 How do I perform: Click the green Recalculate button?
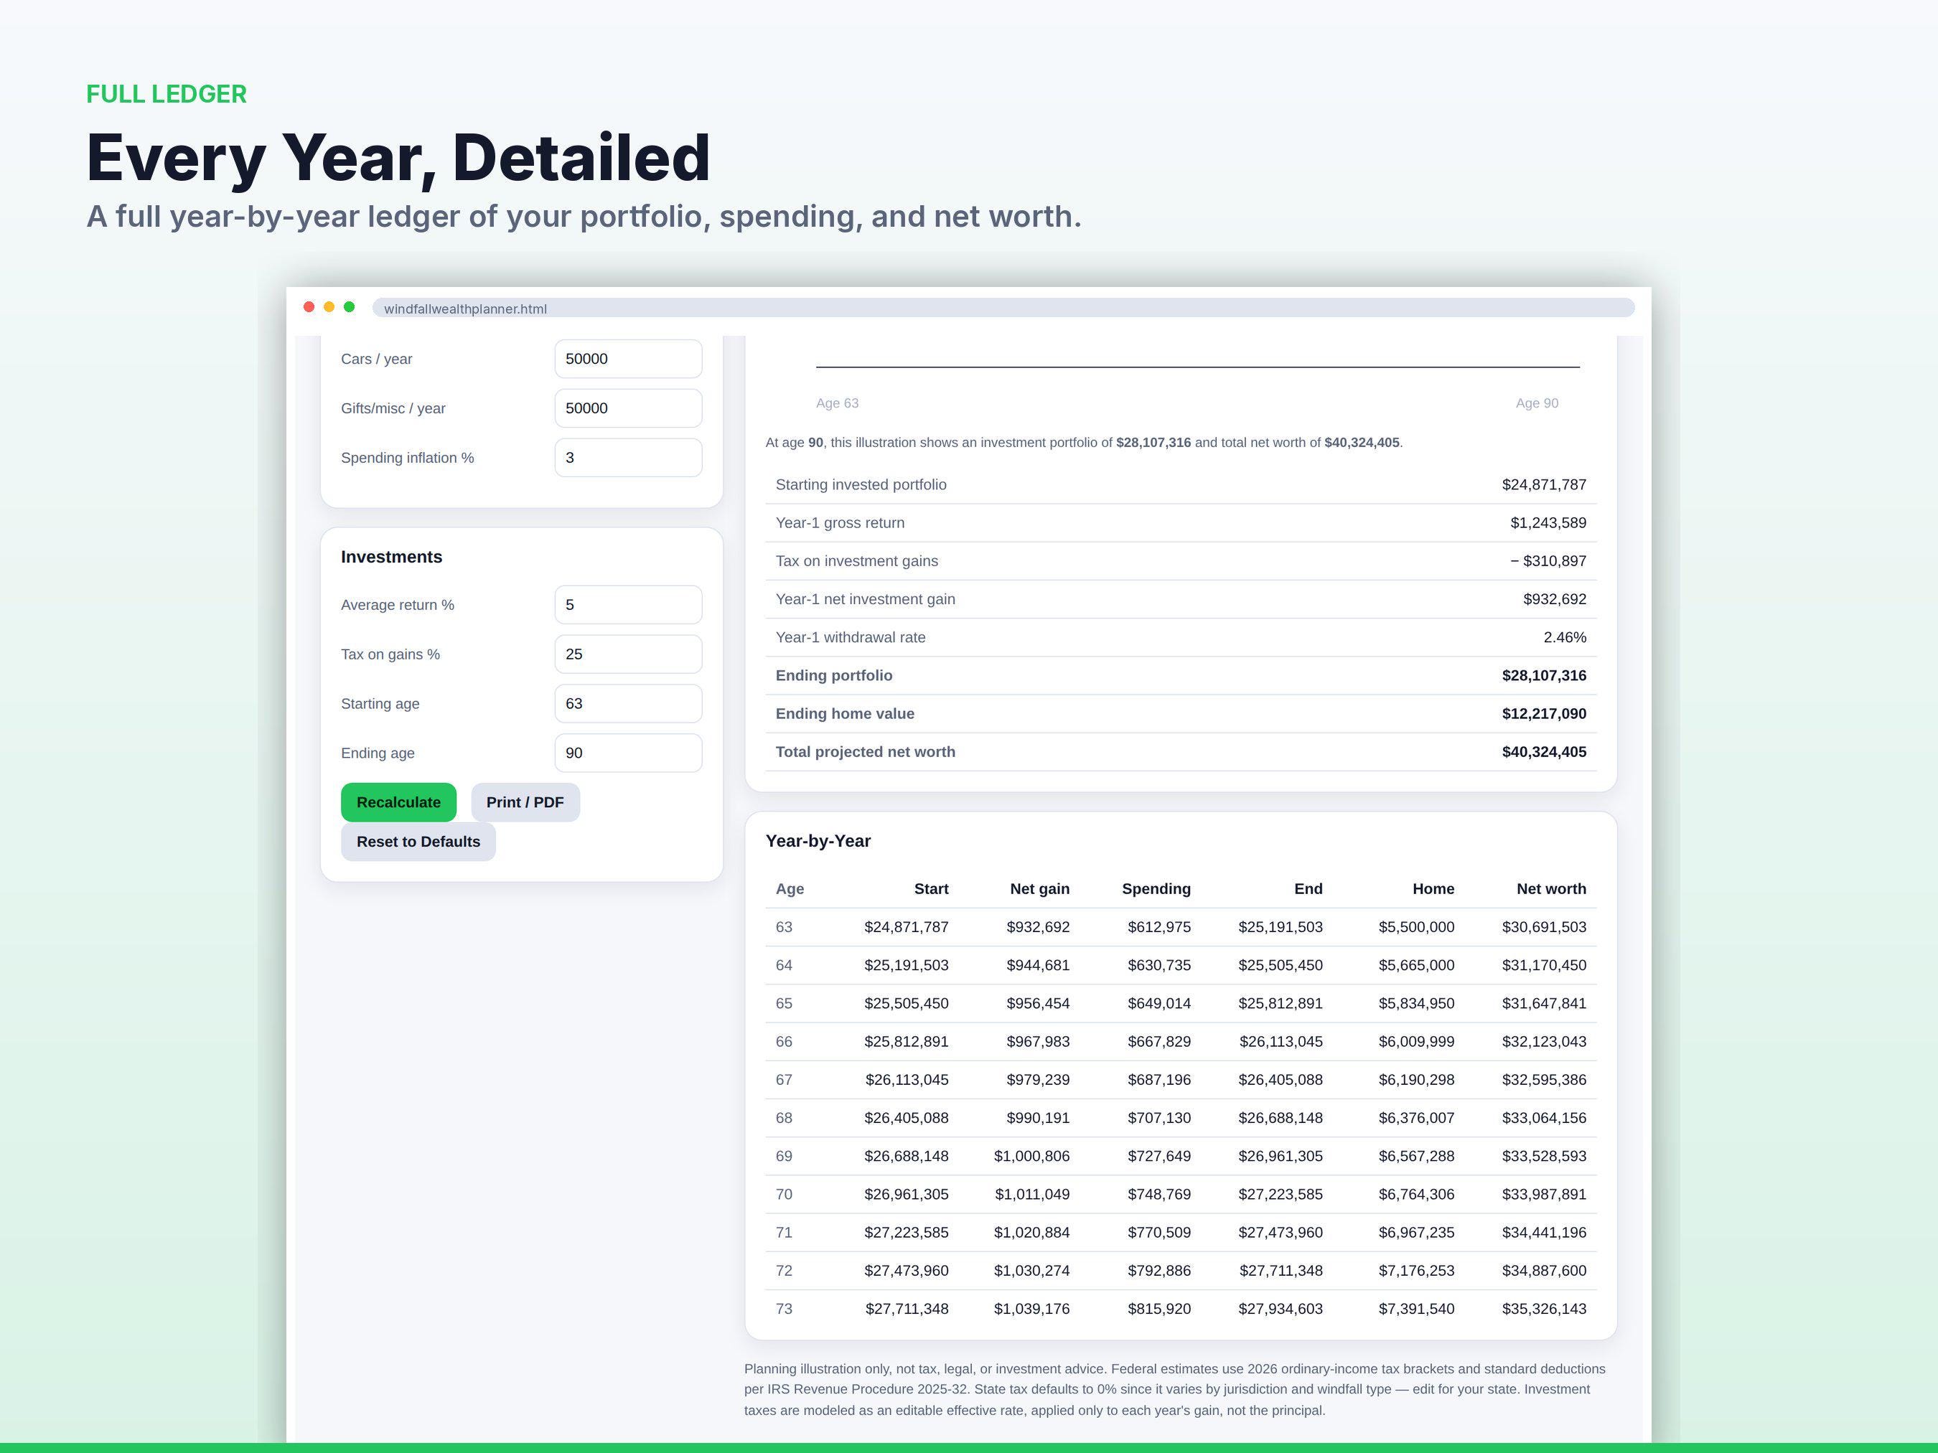pos(398,802)
